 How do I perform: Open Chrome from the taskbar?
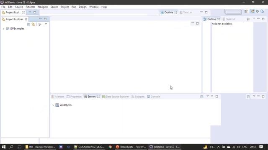coord(110,147)
